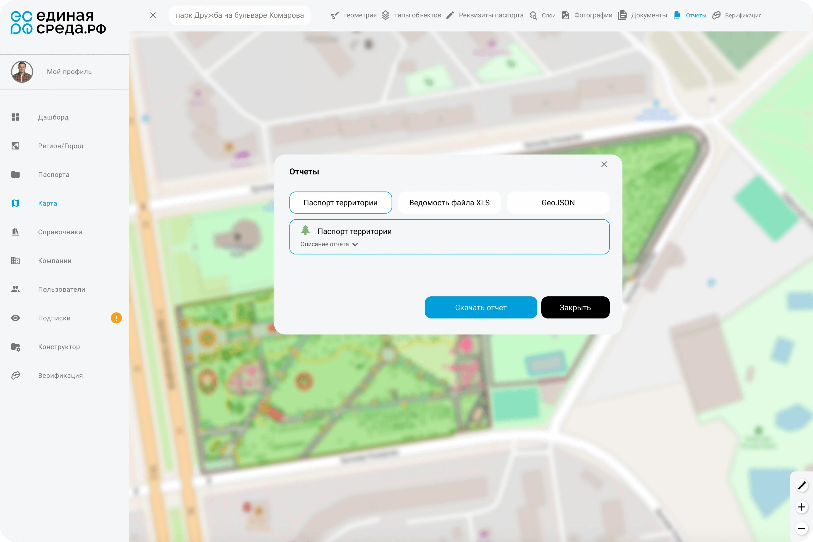Expand the Описание отчета chevron

click(x=355, y=245)
